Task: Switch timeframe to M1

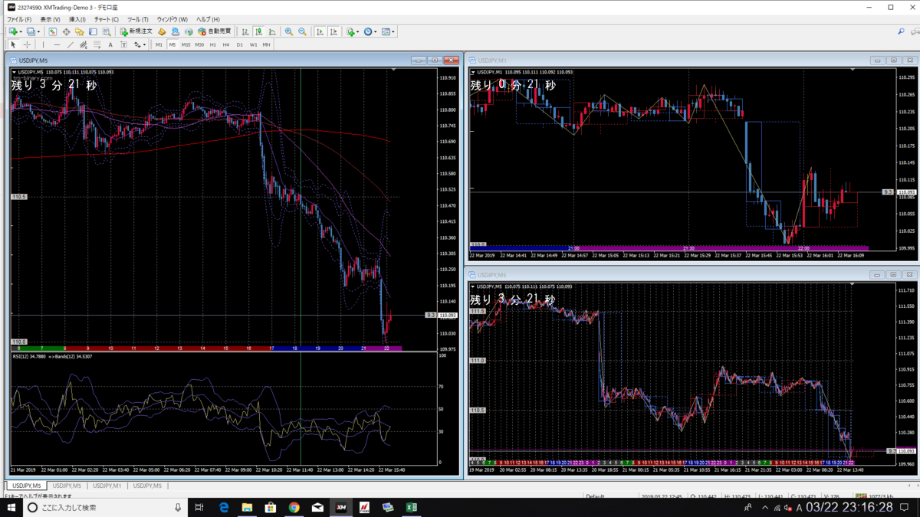Action: coord(159,44)
